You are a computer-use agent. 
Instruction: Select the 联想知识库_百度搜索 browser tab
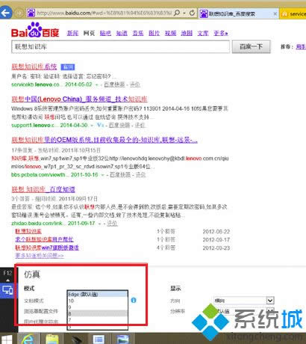(238, 13)
